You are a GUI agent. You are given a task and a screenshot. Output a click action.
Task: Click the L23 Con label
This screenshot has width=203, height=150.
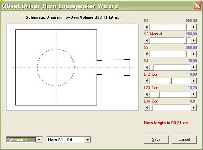tap(151, 88)
